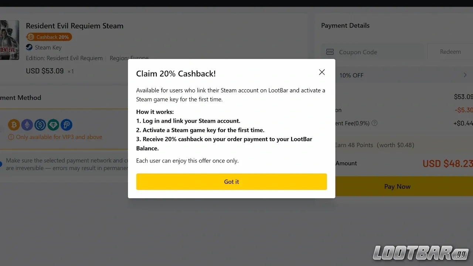The height and width of the screenshot is (266, 473).
Task: Select the Bitcoin payment method icon
Action: (14, 125)
